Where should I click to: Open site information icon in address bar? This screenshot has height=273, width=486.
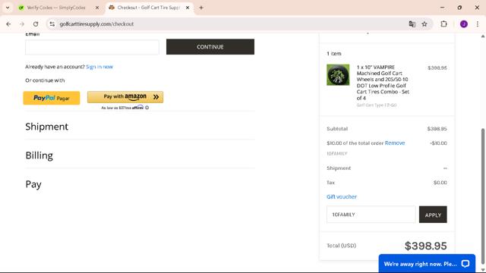52,24
